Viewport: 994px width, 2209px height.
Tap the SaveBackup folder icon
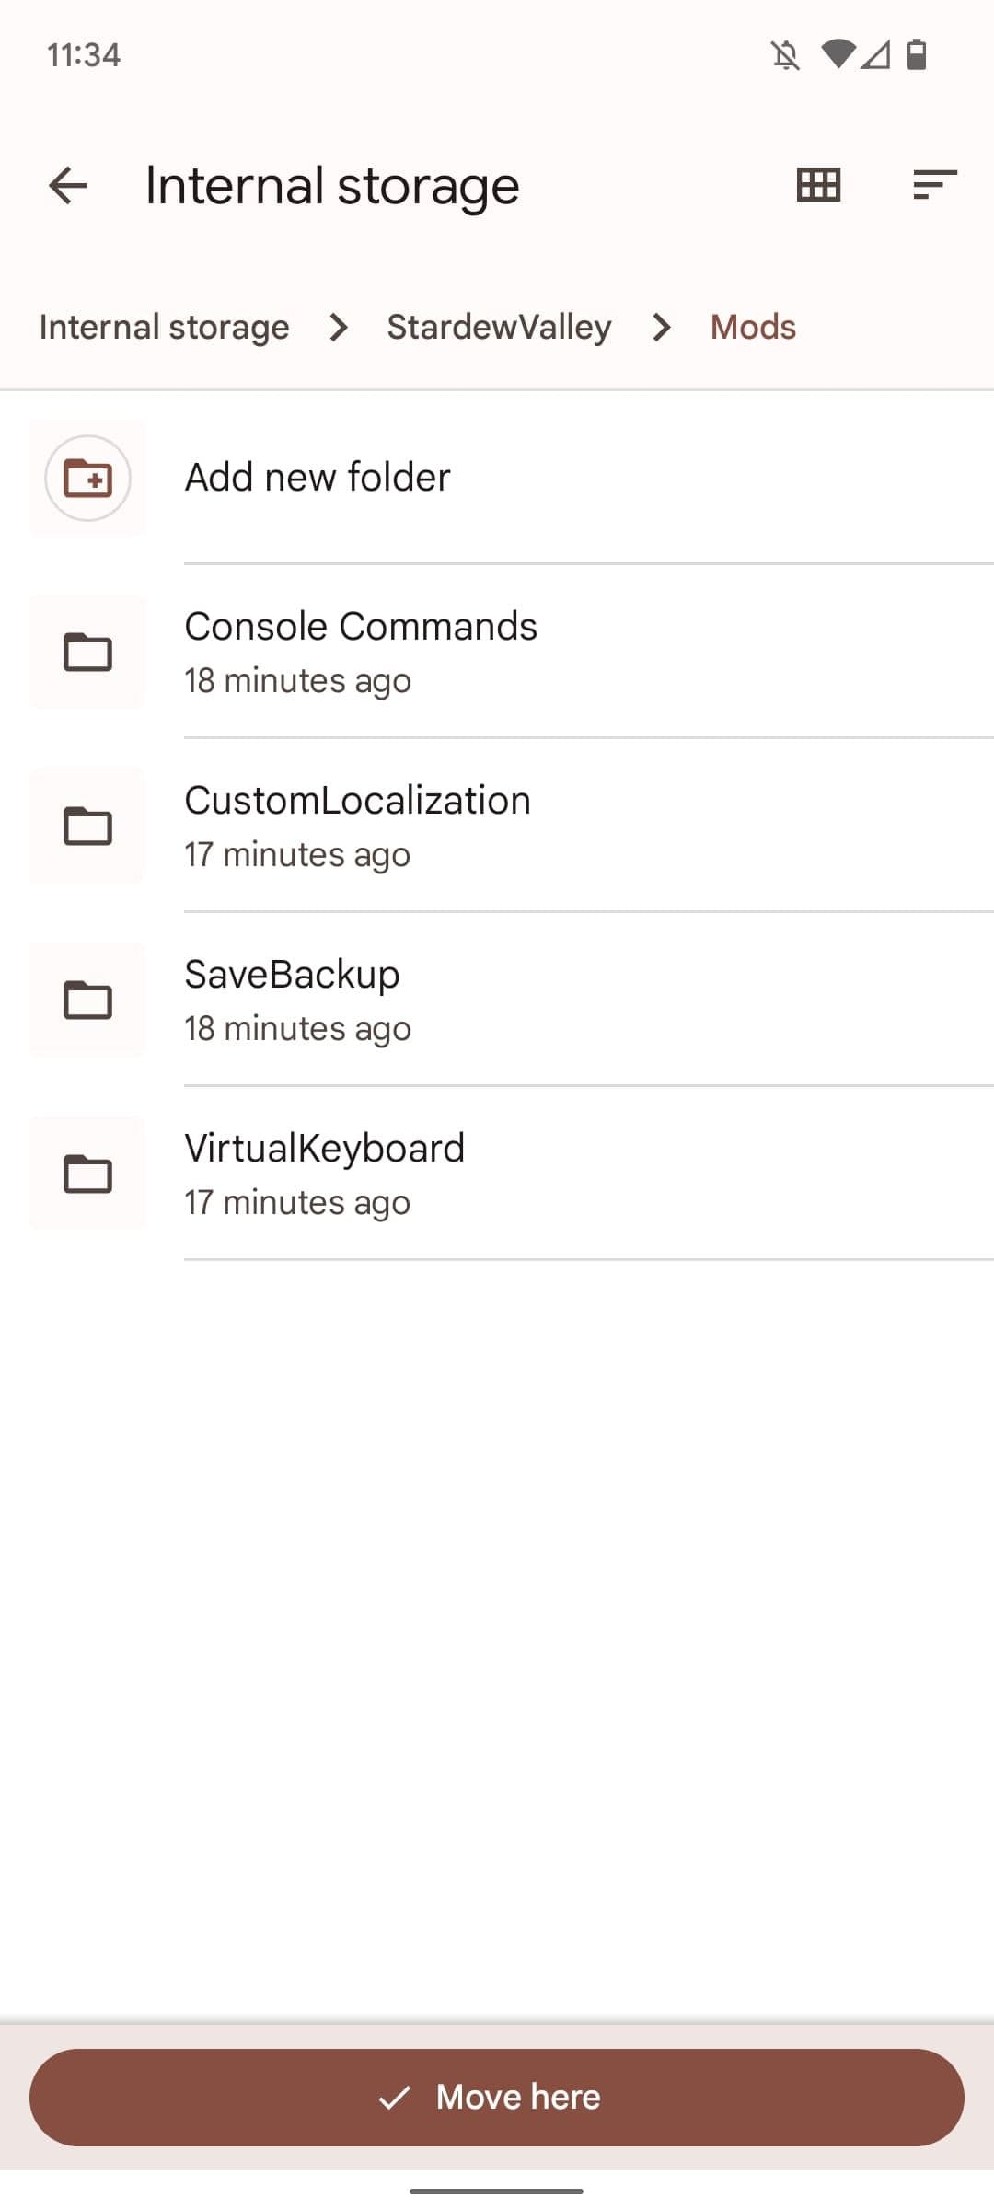87,1000
